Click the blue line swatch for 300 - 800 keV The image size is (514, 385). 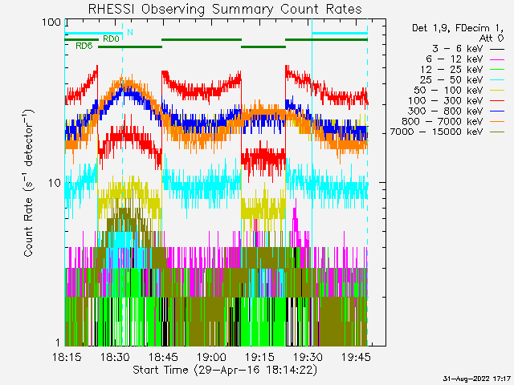pos(497,111)
